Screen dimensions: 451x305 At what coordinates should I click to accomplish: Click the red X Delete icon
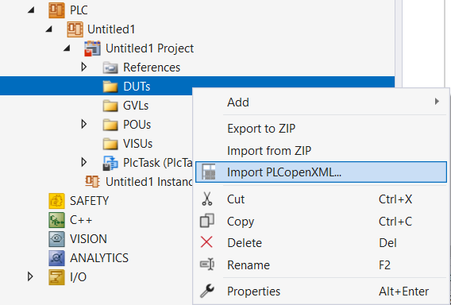206,242
